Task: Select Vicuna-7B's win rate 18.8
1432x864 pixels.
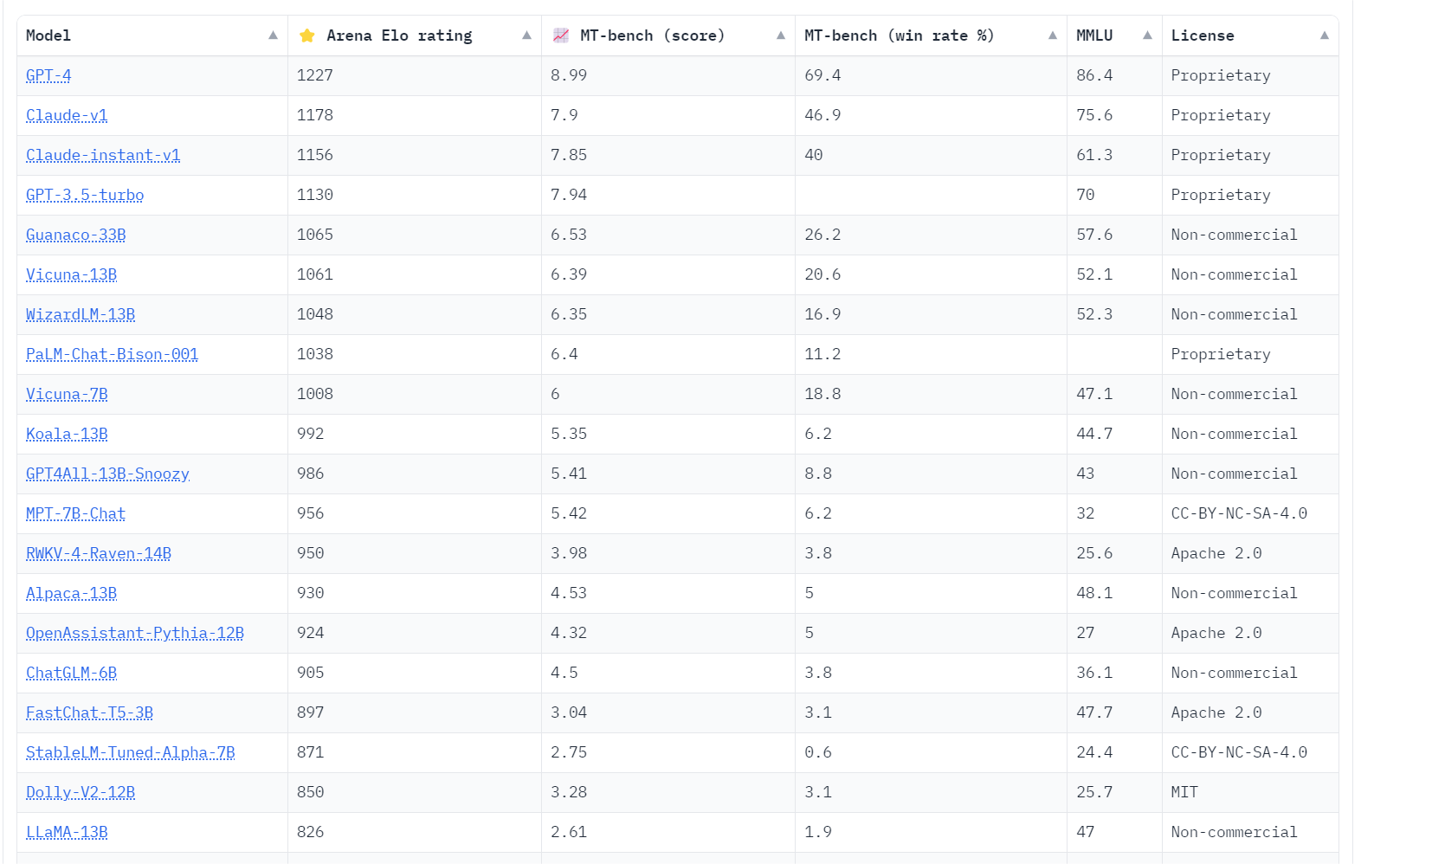Action: pos(822,394)
